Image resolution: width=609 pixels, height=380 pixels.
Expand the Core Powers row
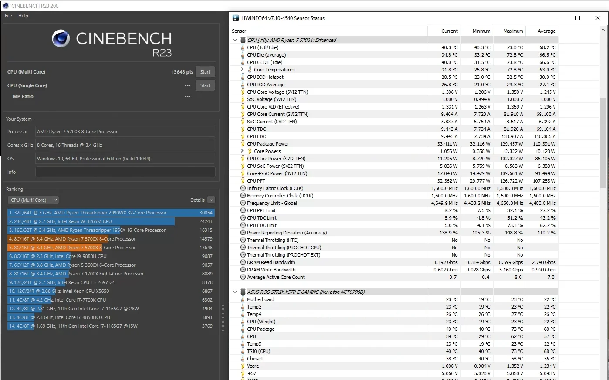click(242, 151)
